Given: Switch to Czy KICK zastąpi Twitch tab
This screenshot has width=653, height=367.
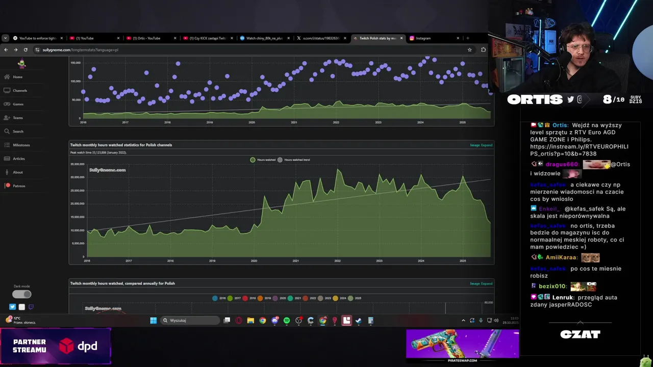Looking at the screenshot, I should [x=207, y=38].
